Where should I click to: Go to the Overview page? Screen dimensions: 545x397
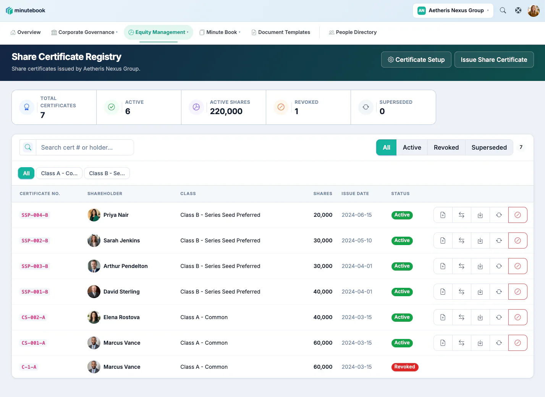coord(26,32)
